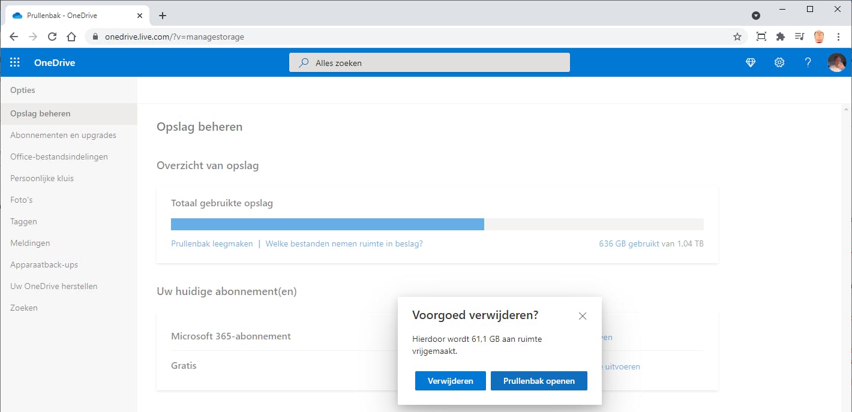Screen dimensions: 852x412
Task: Click the search magnifier icon
Action: pyautogui.click(x=304, y=62)
